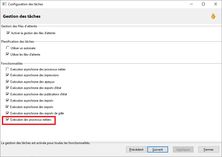The height and width of the screenshot is (157, 222).
Task: Click the Fonctionnalités group label
Action: tap(12, 64)
